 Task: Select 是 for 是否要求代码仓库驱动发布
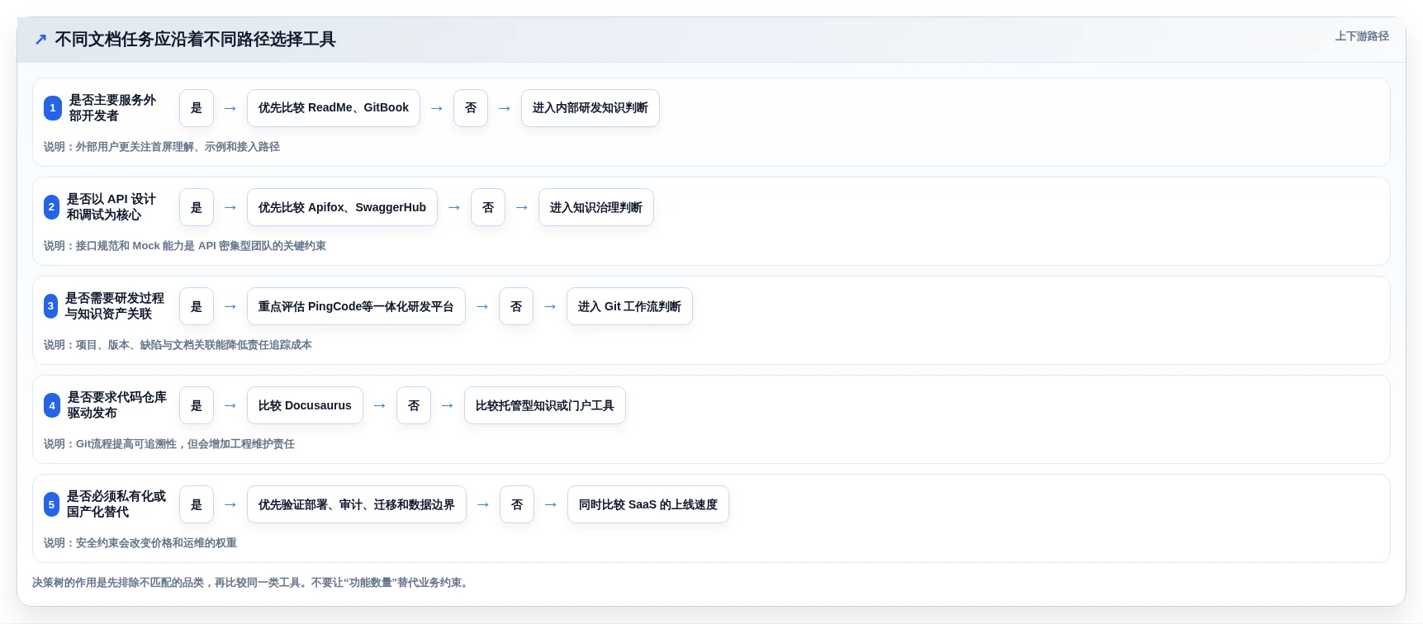pos(197,405)
